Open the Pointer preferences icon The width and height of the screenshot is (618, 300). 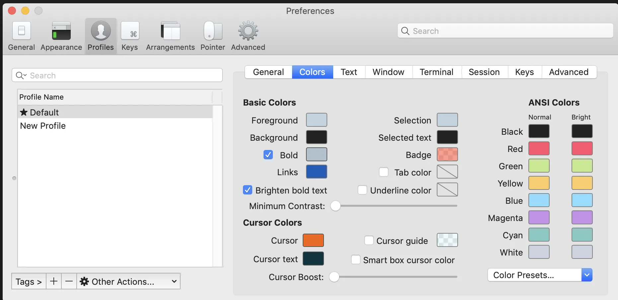pyautogui.click(x=213, y=31)
